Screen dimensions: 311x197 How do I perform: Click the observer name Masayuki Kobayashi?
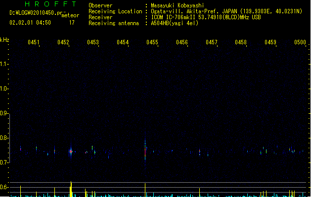(178, 5)
